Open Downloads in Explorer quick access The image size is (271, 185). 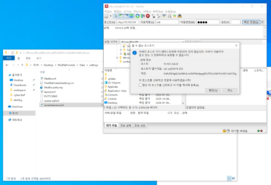tap(20, 85)
